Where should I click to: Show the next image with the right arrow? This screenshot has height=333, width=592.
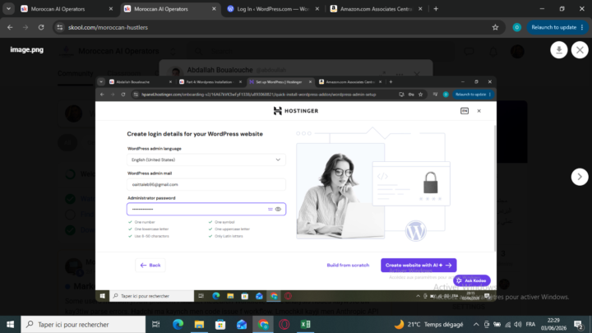580,177
